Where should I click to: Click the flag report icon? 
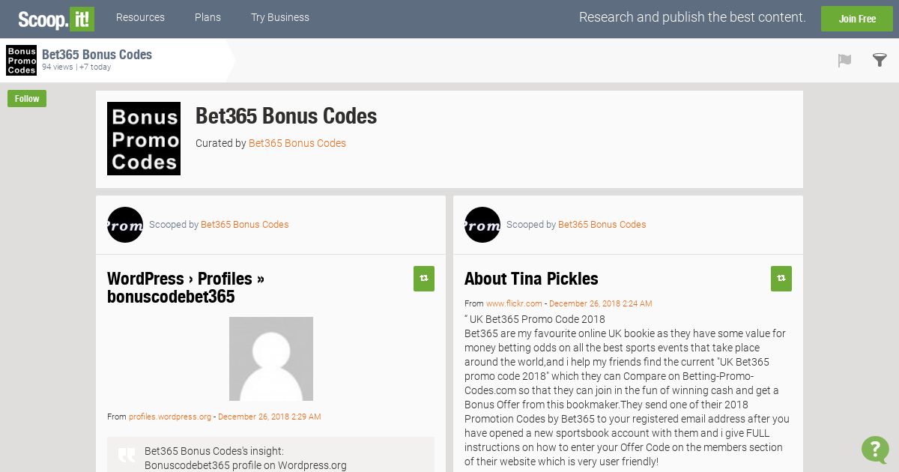point(845,61)
